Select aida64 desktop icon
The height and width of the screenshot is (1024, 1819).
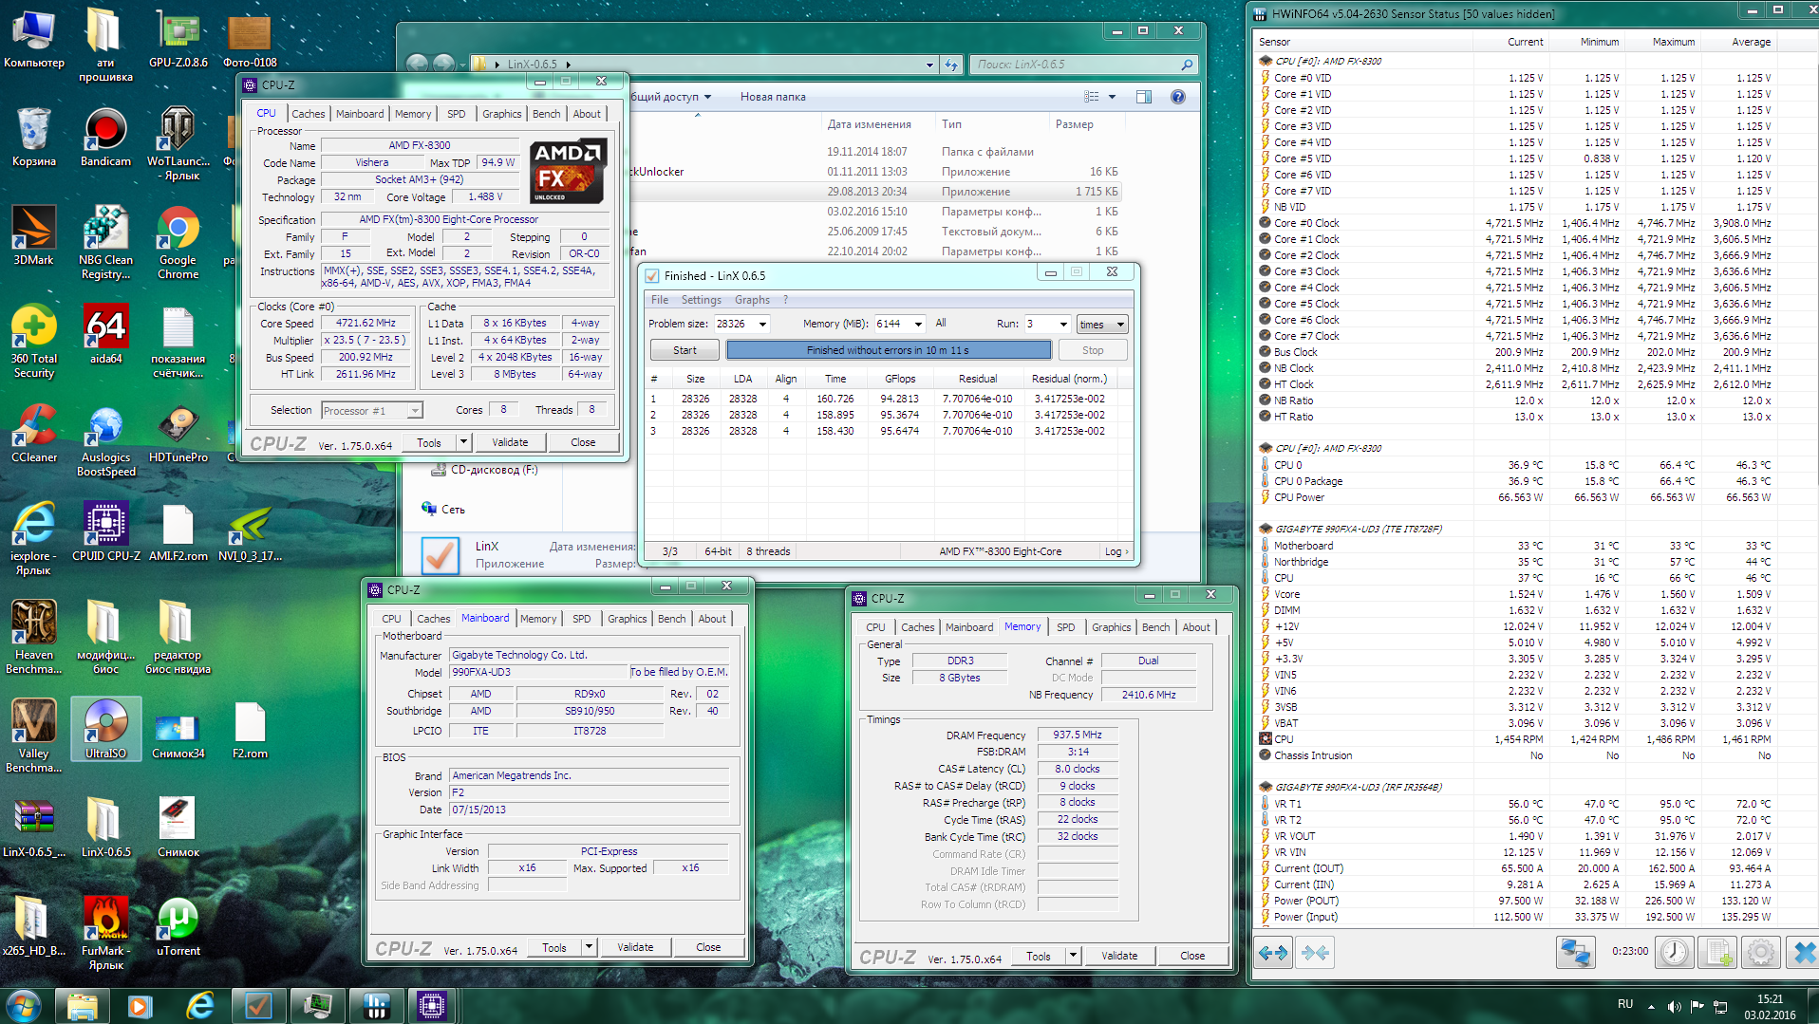point(105,335)
